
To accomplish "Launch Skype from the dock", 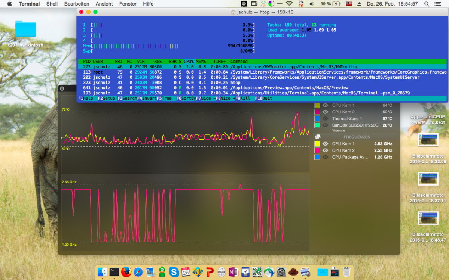I will pos(174,272).
